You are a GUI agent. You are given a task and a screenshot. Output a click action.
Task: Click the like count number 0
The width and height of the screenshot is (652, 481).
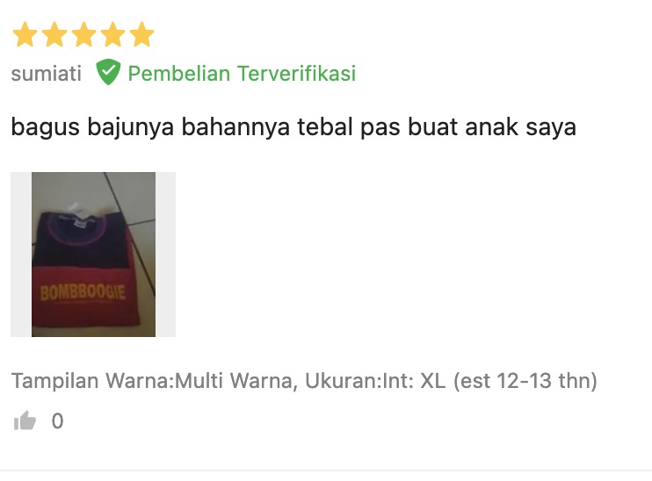pyautogui.click(x=57, y=420)
